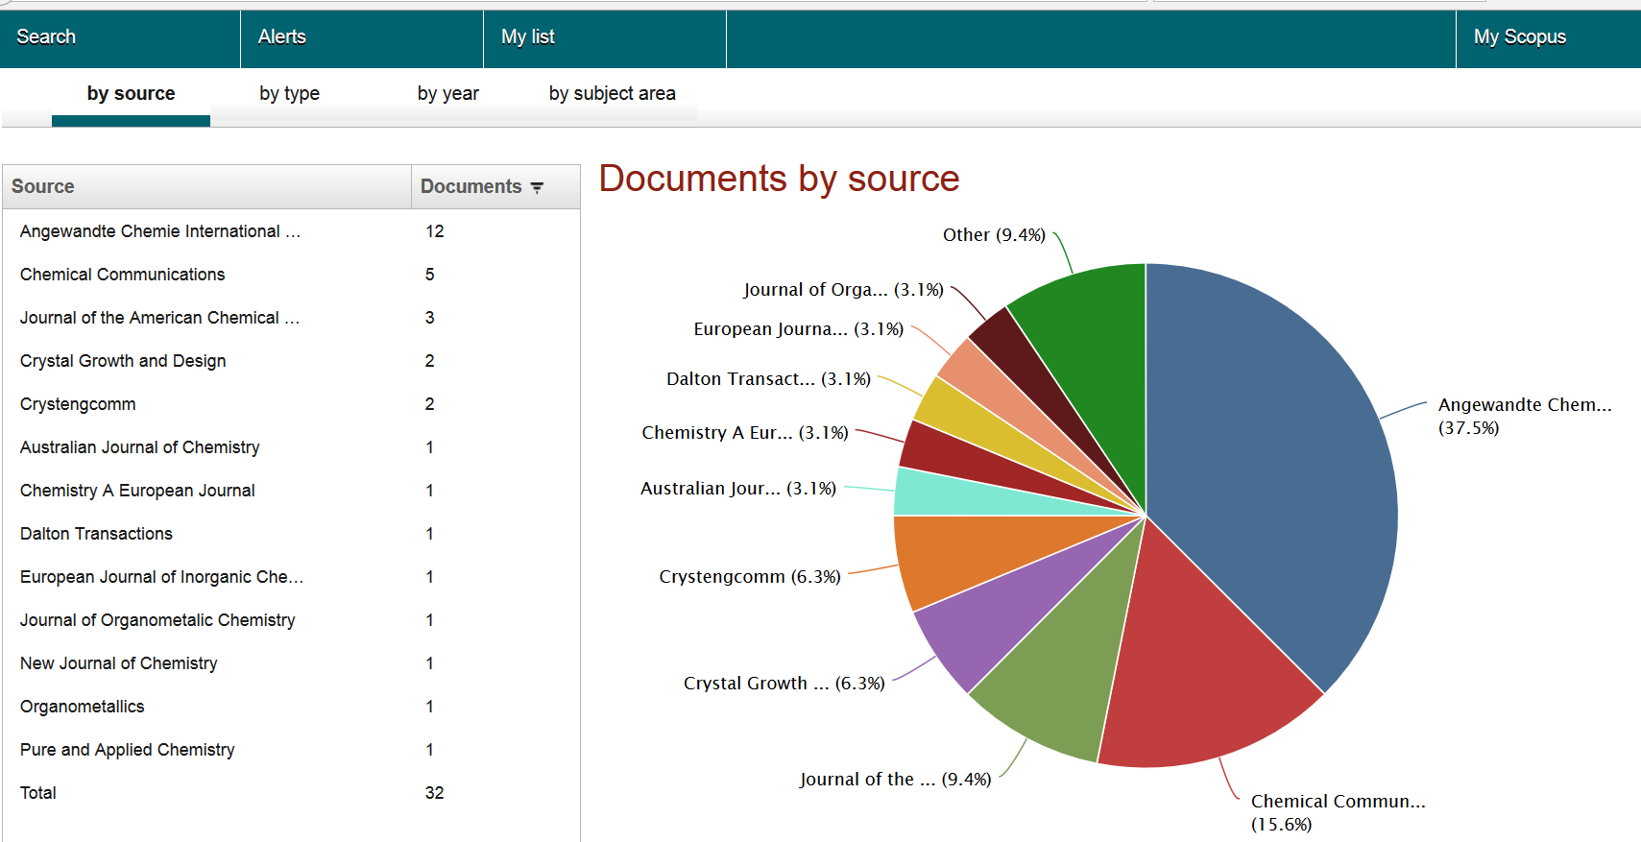This screenshot has width=1641, height=842.
Task: Open the My list navigation tab
Action: pyautogui.click(x=605, y=38)
